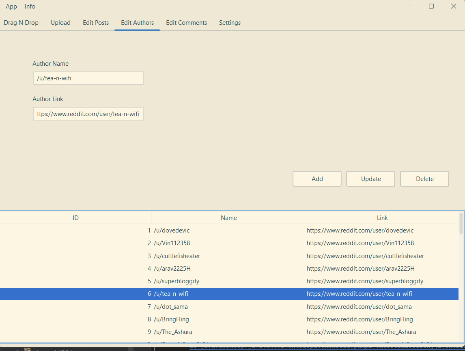Click the BringFling reddit link cell
This screenshot has height=351, width=465.
pos(382,319)
